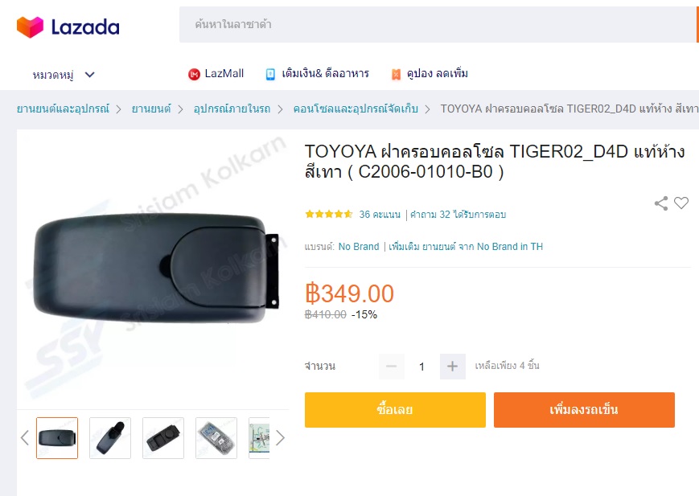
Task: Add product to wishlist heart icon
Action: [x=680, y=203]
